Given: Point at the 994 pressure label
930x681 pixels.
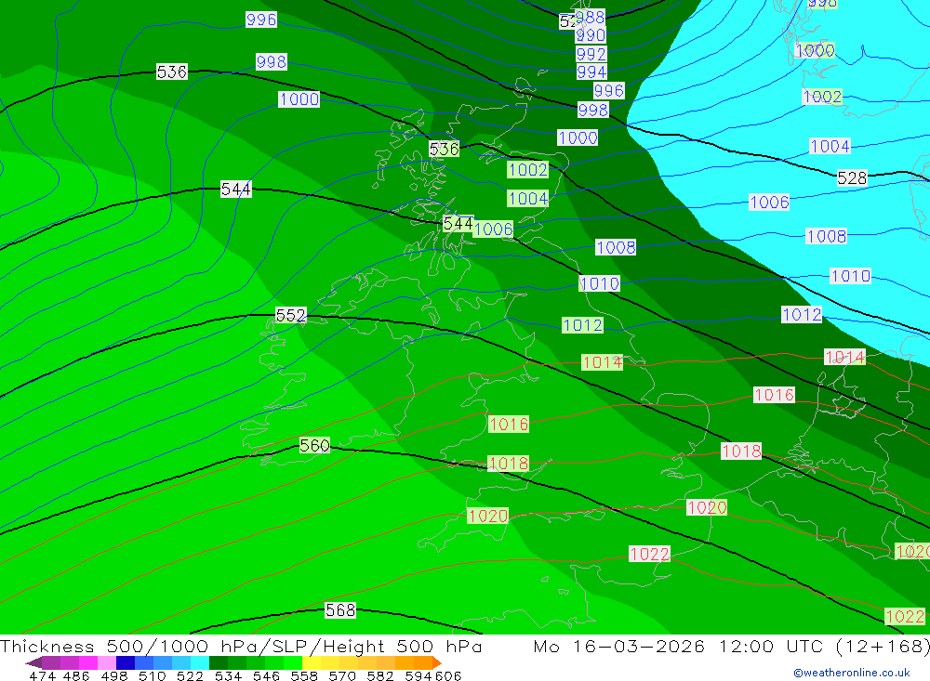Looking at the screenshot, I should (591, 72).
